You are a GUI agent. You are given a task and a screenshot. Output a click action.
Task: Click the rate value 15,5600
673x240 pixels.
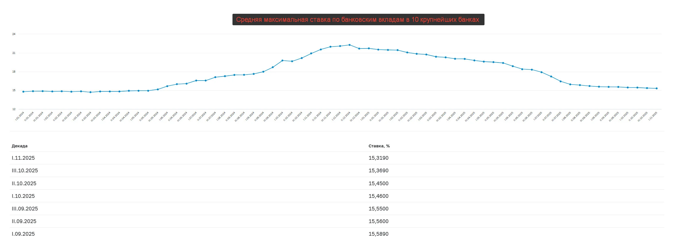click(x=378, y=221)
